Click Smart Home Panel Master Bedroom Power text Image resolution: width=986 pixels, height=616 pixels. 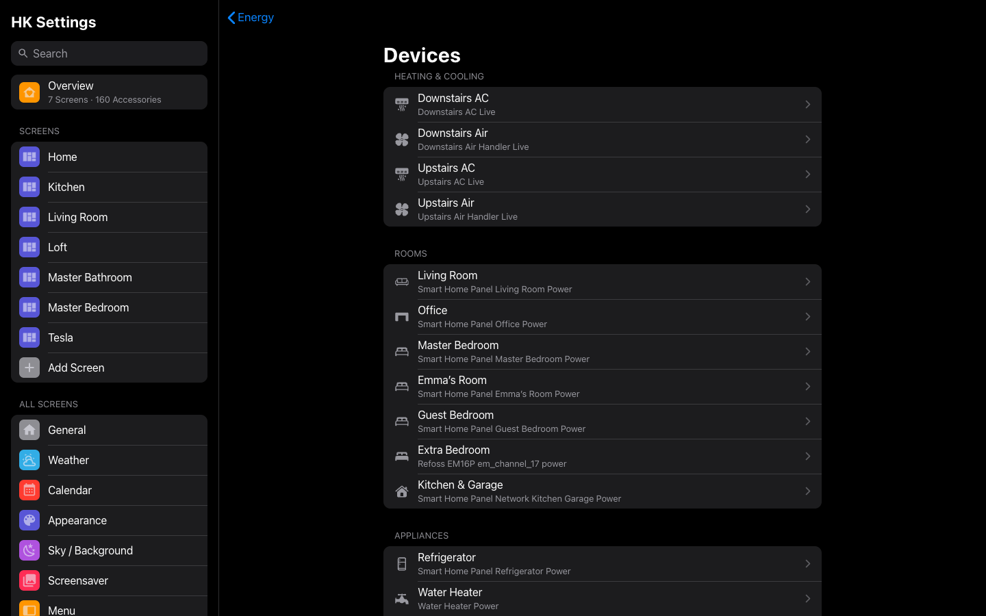(503, 359)
